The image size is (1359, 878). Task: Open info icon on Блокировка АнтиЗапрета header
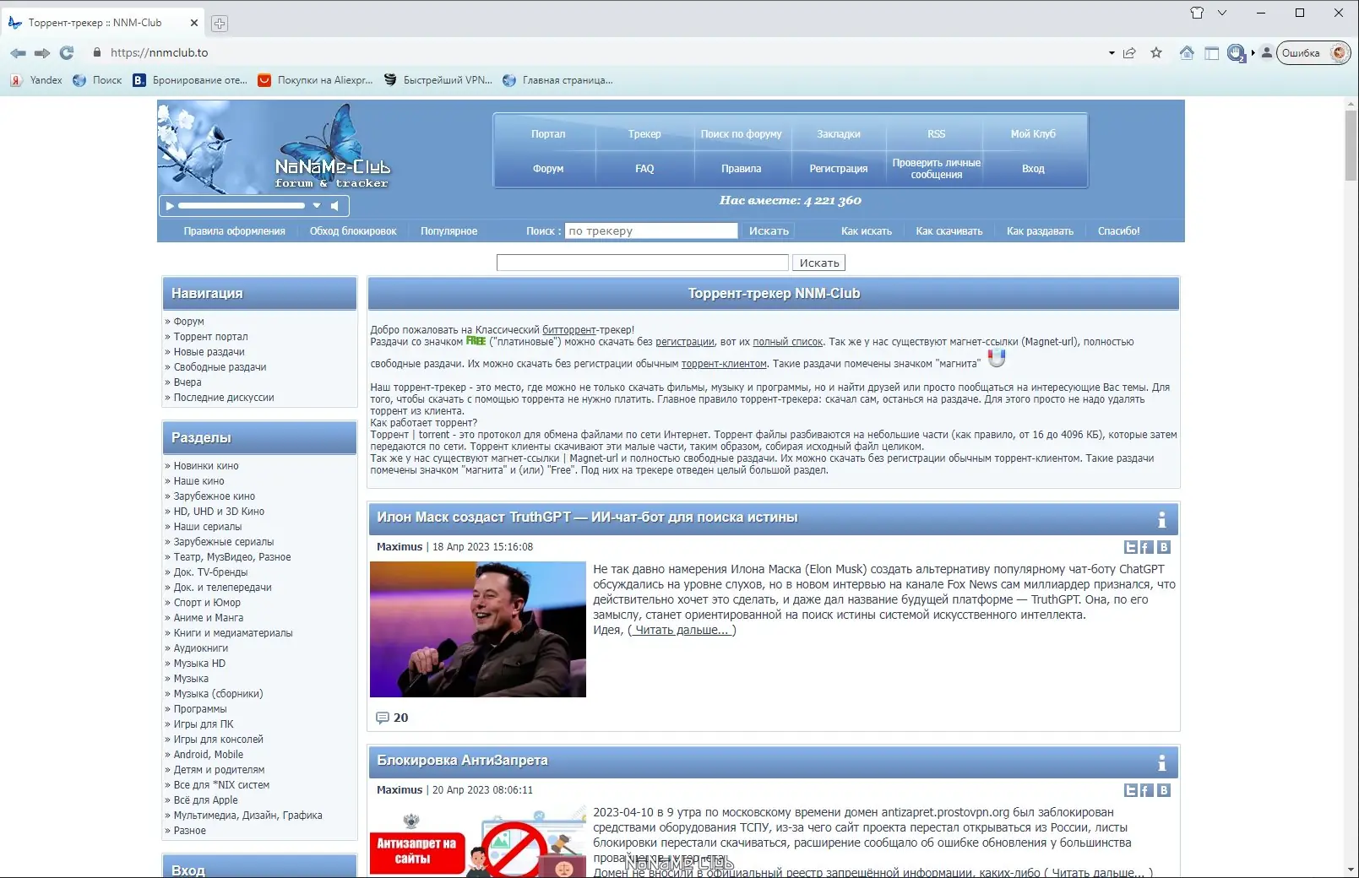(1162, 762)
